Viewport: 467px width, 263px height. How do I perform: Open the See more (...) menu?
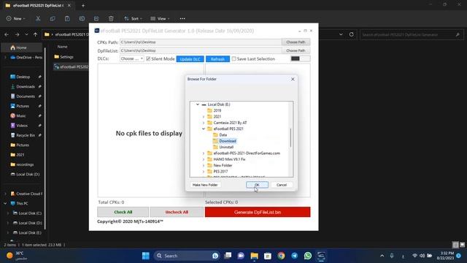(182, 18)
